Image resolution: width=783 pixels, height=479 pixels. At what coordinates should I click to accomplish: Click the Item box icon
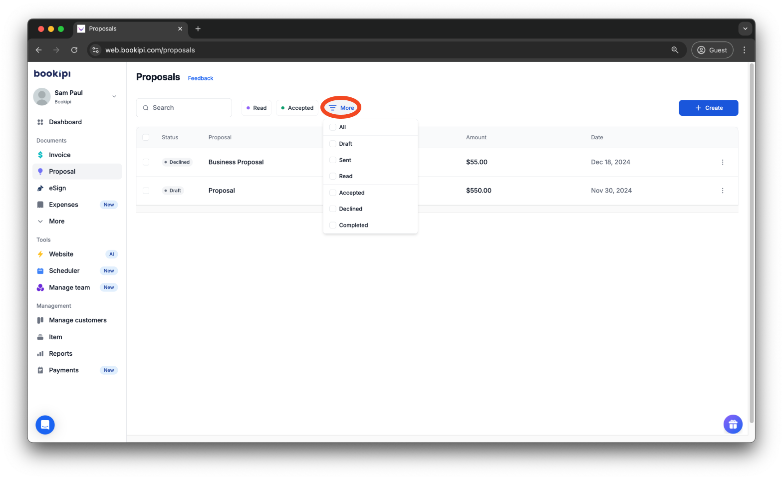[40, 337]
